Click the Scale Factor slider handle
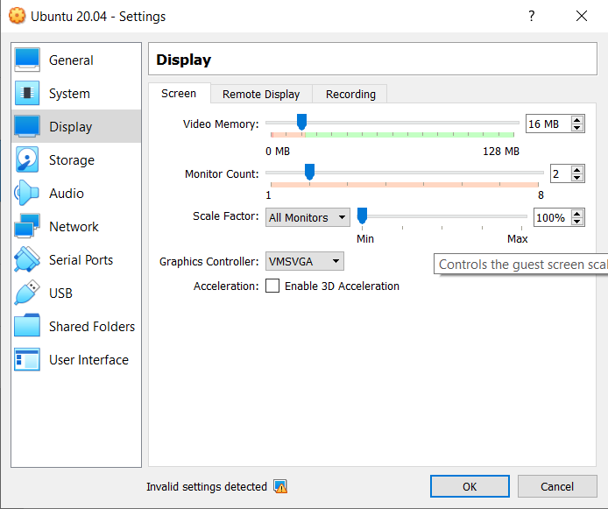This screenshot has width=608, height=509. 362,216
